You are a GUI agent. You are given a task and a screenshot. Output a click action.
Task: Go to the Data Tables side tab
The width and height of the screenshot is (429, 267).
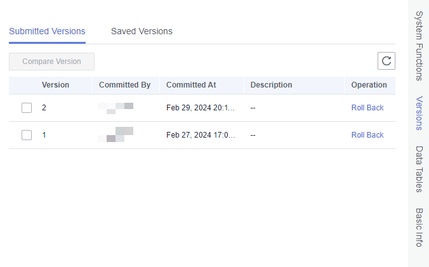pyautogui.click(x=419, y=169)
